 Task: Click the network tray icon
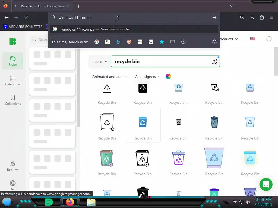click(x=241, y=202)
